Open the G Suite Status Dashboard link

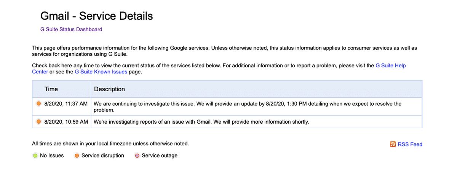point(71,29)
